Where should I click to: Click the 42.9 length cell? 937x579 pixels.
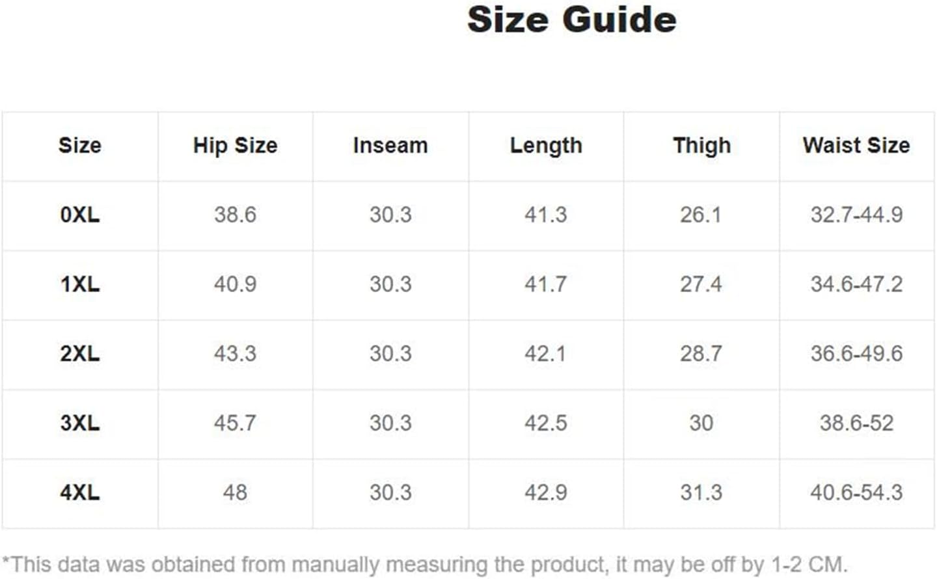(546, 492)
